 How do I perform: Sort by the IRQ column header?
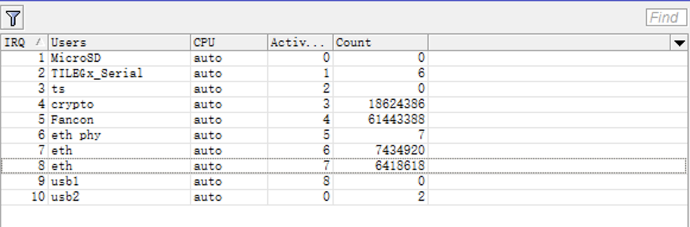click(x=24, y=43)
